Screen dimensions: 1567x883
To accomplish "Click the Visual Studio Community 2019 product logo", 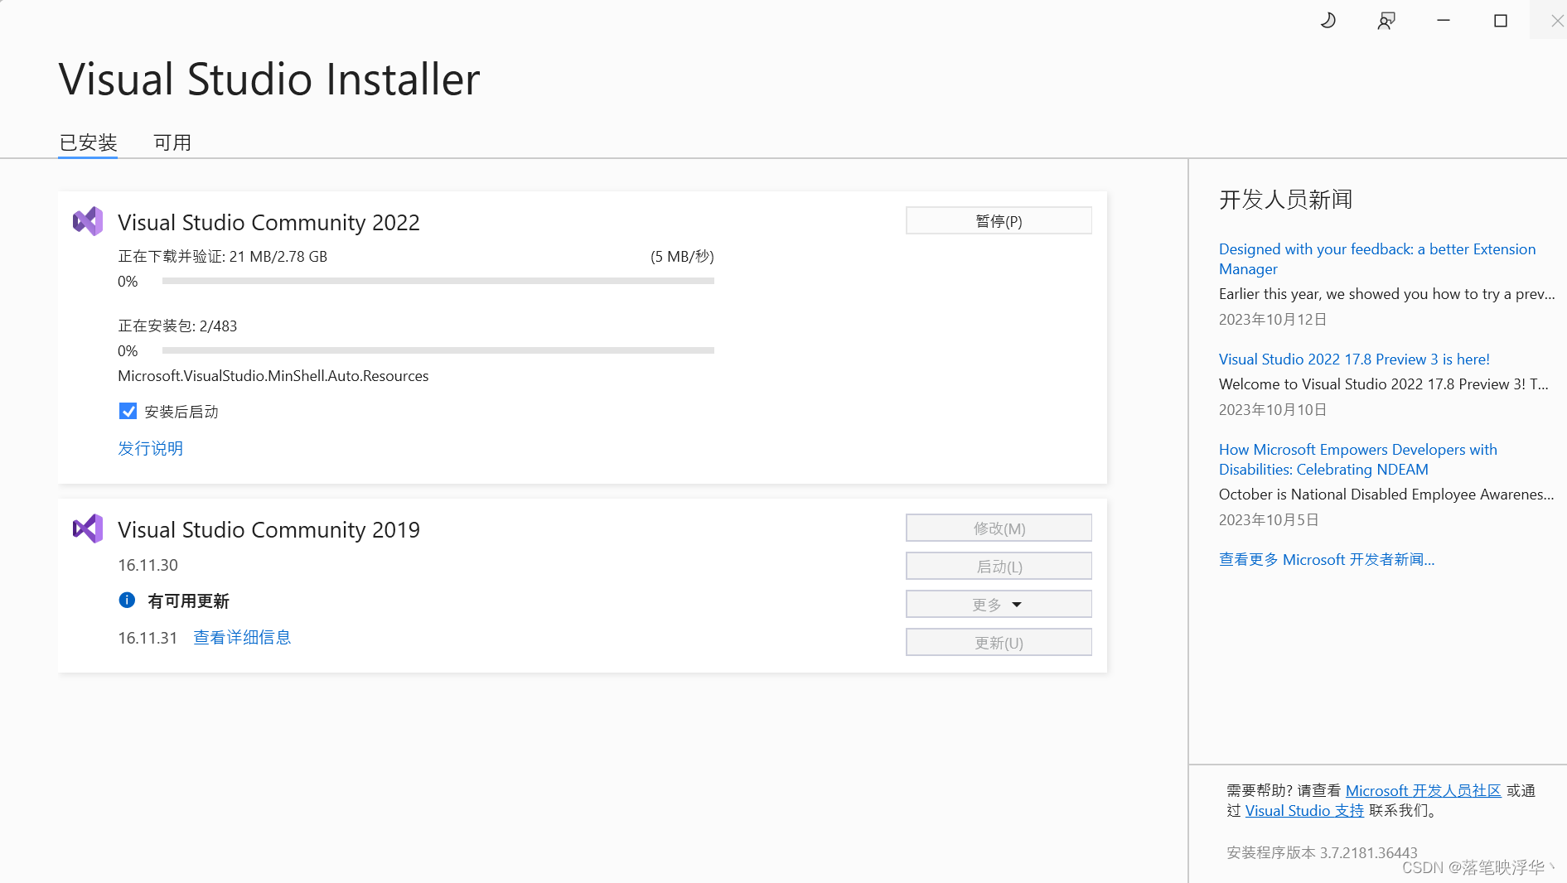I will (x=87, y=528).
